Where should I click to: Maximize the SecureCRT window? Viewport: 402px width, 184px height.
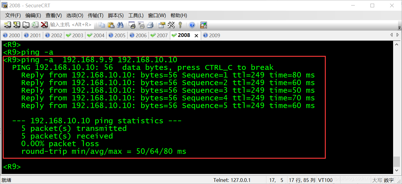tap(372, 5)
